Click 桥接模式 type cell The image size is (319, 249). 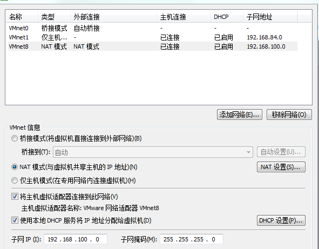[54, 28]
